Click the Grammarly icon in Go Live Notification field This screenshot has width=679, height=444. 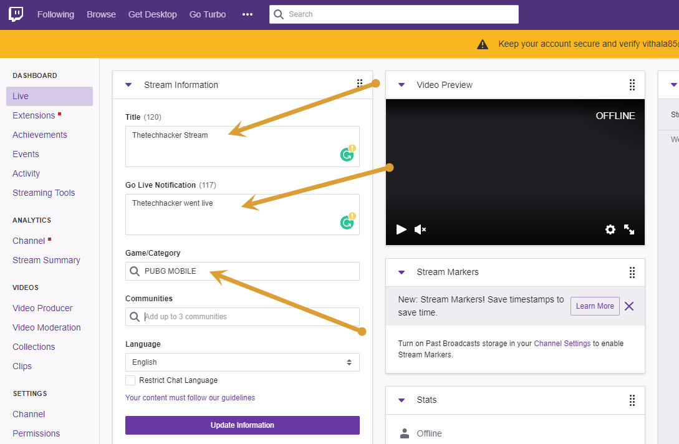coord(347,221)
